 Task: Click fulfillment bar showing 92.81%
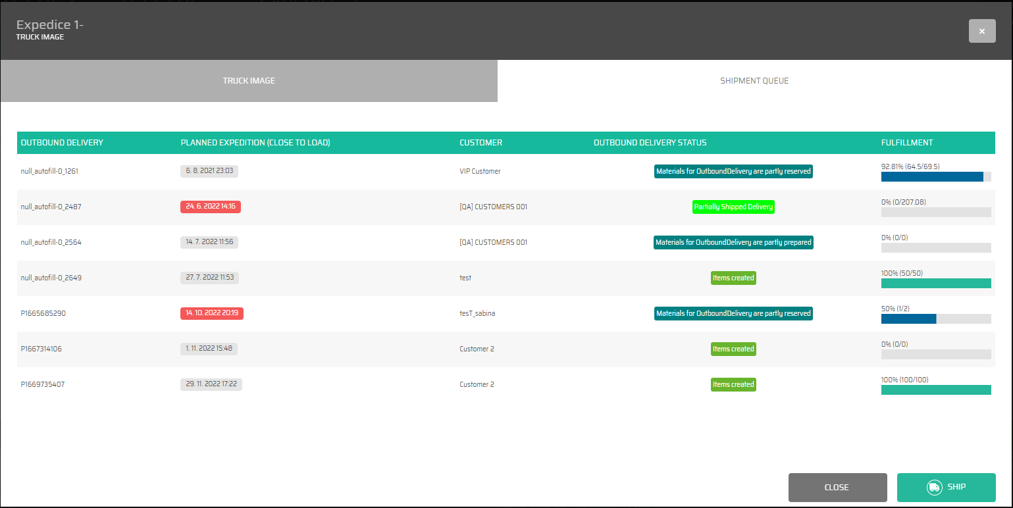935,176
